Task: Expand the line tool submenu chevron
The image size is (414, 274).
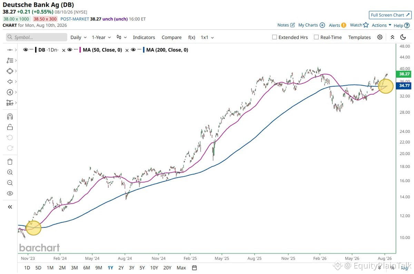Action: [x=16, y=50]
